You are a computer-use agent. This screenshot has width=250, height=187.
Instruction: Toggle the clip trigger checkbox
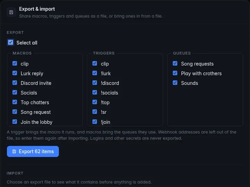click(95, 63)
